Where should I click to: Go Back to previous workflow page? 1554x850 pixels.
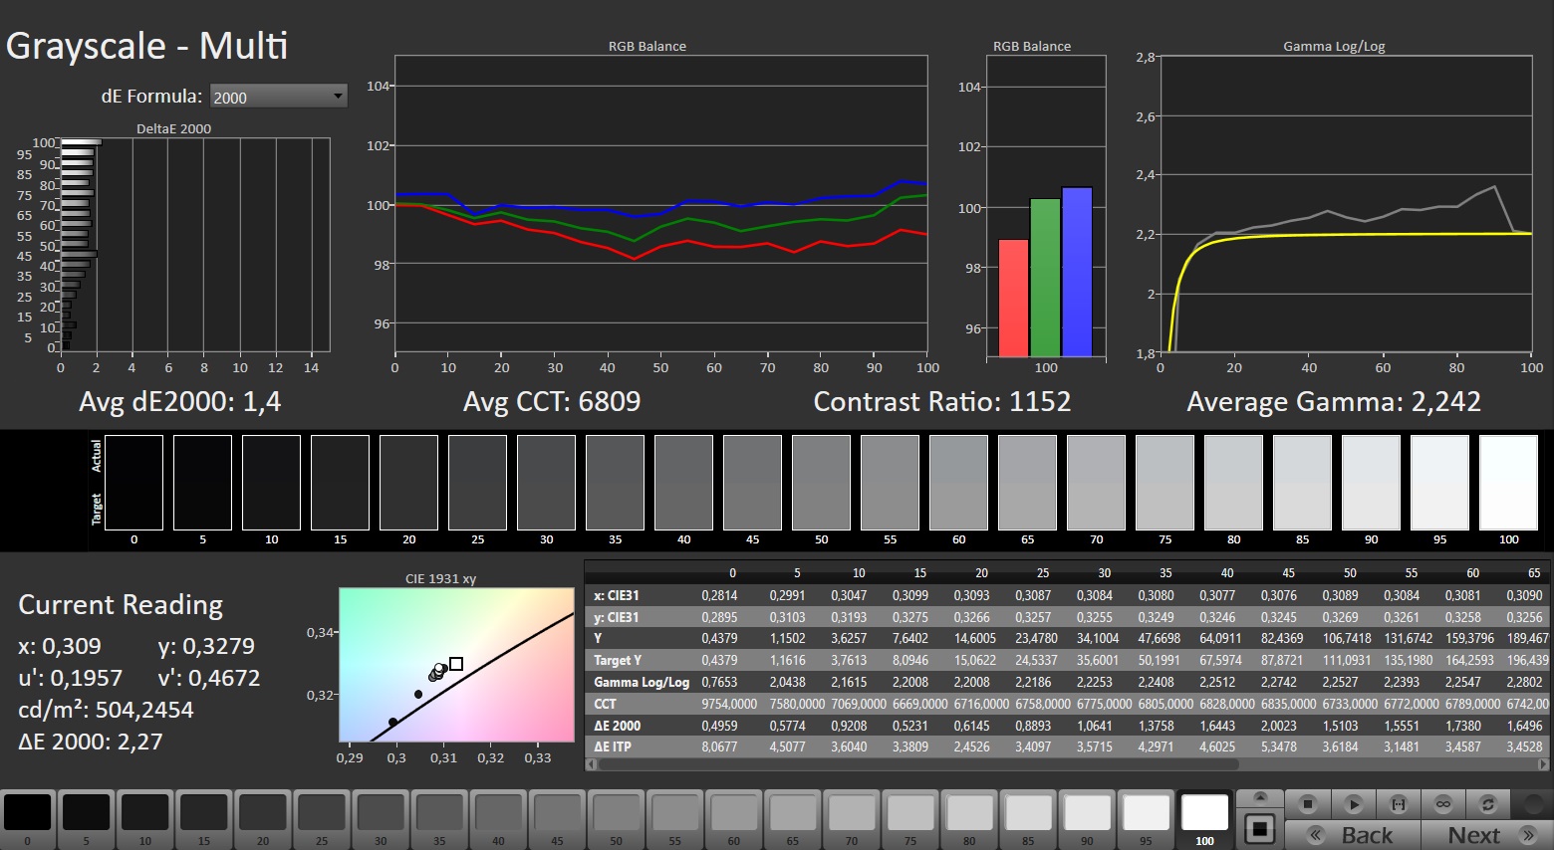click(x=1353, y=834)
